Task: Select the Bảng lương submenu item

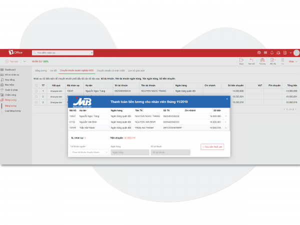Action: [10, 106]
